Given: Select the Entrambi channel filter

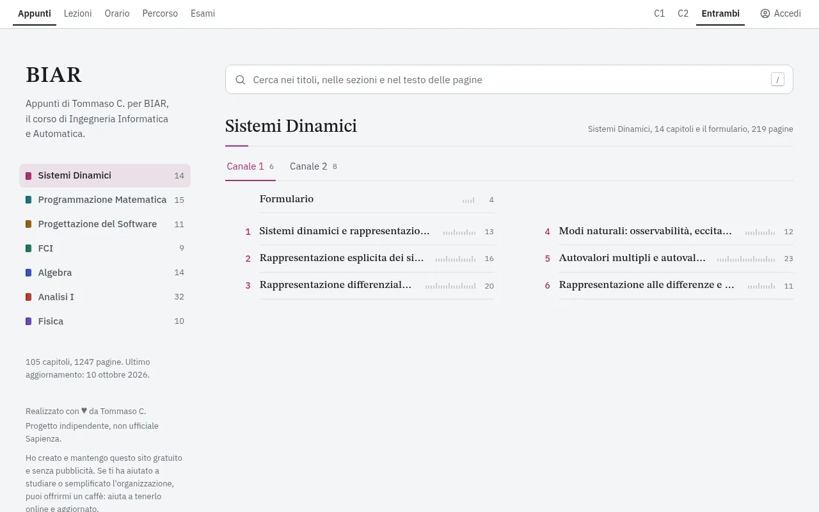Looking at the screenshot, I should (720, 13).
